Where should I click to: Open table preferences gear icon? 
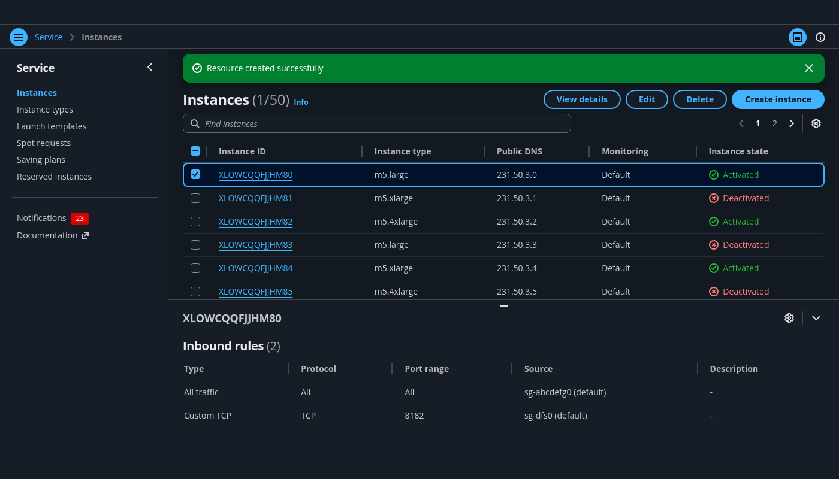(816, 123)
